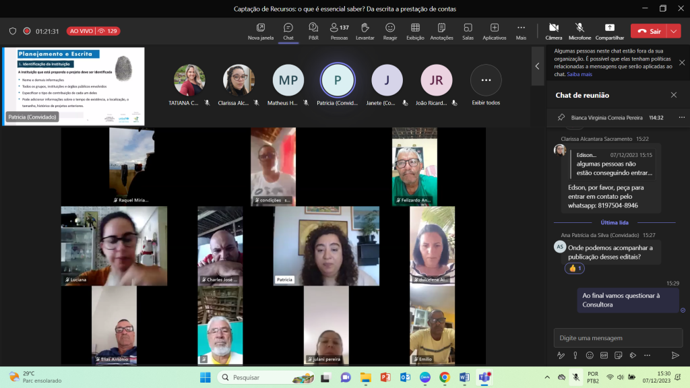Expand the arrow next to Sair
The height and width of the screenshot is (388, 690).
[674, 31]
